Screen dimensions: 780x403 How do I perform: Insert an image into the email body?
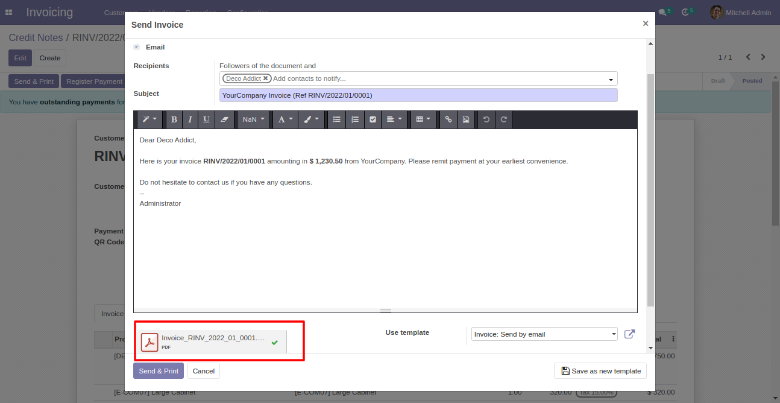[x=466, y=119]
